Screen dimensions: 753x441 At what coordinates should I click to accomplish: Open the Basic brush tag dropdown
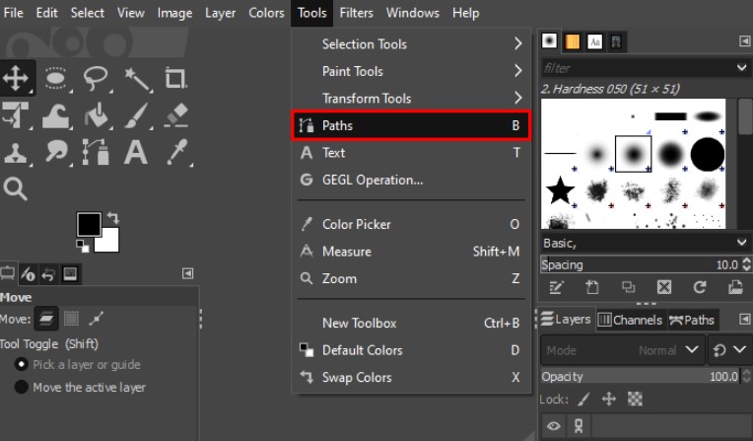(645, 243)
